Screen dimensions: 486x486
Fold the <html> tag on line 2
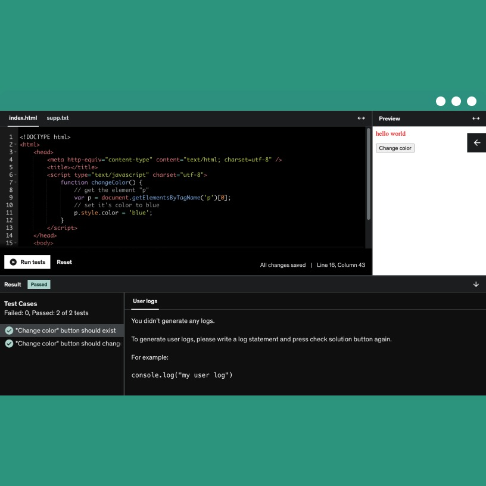pos(16,145)
